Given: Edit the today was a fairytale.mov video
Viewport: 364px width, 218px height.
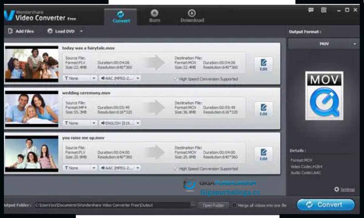Looking at the screenshot, I should point(263,65).
